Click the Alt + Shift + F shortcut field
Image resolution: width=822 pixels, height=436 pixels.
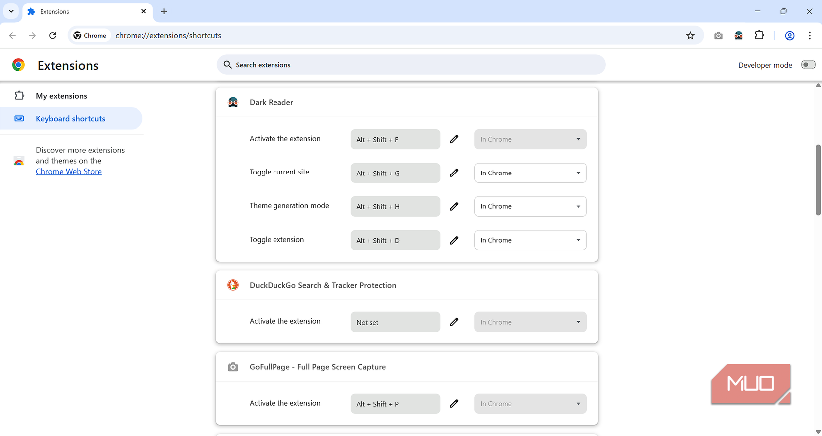(x=396, y=139)
